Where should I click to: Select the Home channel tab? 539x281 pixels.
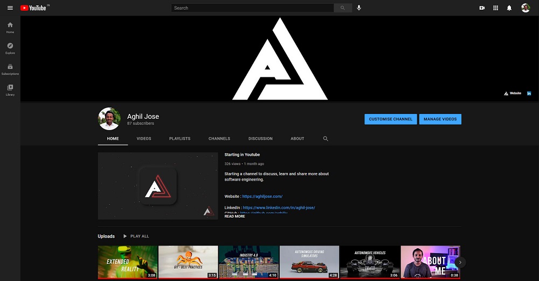click(113, 139)
